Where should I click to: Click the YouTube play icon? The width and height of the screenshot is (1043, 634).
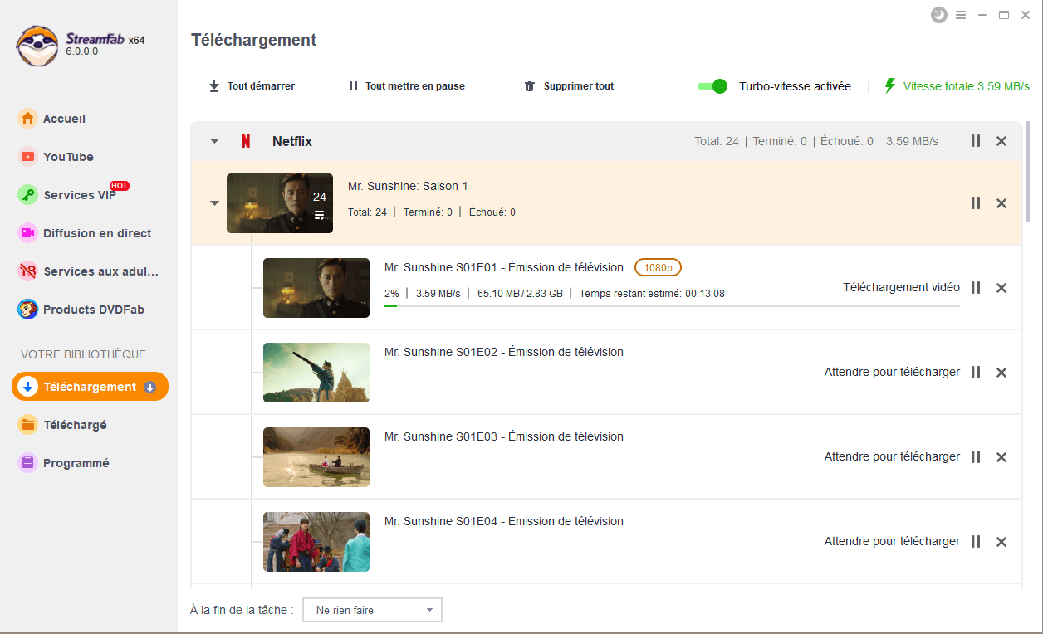click(x=28, y=157)
